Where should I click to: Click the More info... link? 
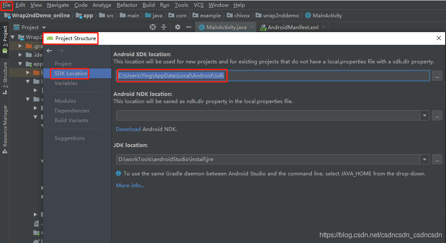pyautogui.click(x=130, y=185)
